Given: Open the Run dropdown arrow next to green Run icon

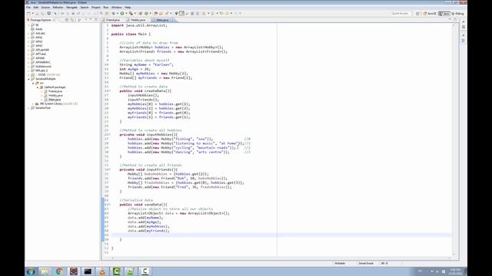Looking at the screenshot, I should [x=126, y=14].
